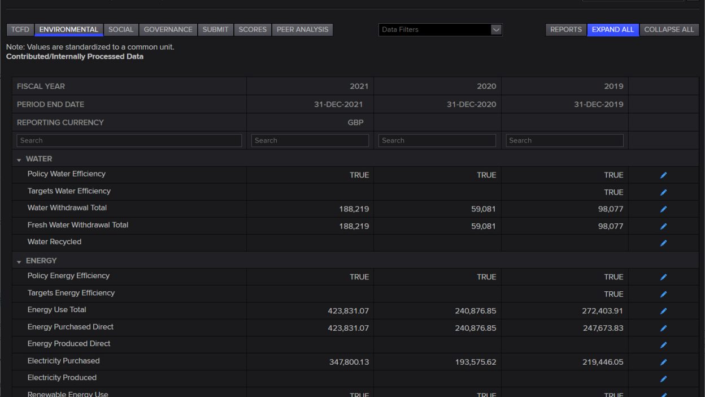This screenshot has width=705, height=397.
Task: Edit the Electricity Purchased figure
Action: (663, 361)
